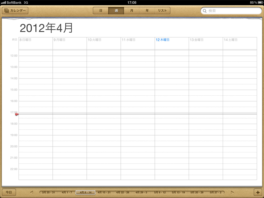Click the 13 金曜日 day header
The image size is (264, 198).
pyautogui.click(x=197, y=40)
